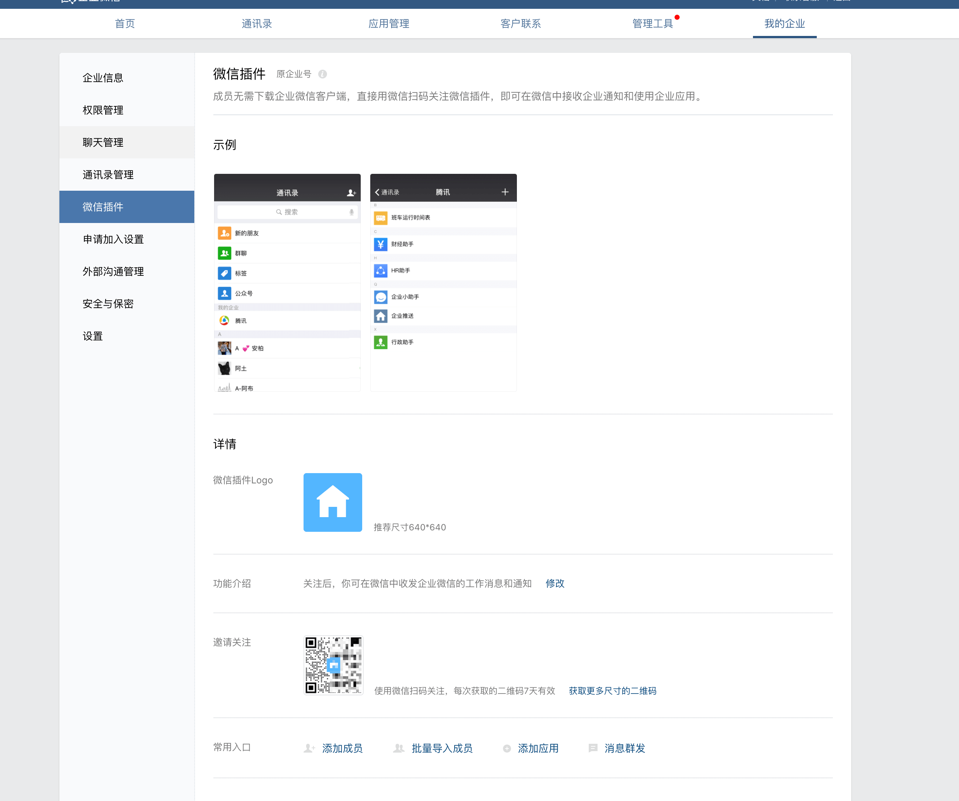Open 安全与保密 sidebar item
The image size is (959, 801).
(108, 304)
